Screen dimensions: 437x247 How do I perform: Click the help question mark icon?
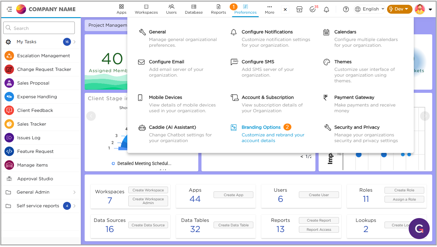[346, 10]
